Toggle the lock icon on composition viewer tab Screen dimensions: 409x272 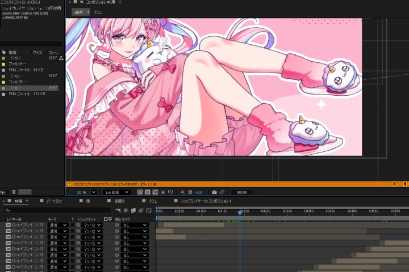82,2
